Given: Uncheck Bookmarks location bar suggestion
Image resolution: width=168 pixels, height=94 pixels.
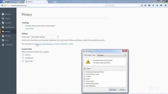Looking at the screenshot, I should pos(23,58).
